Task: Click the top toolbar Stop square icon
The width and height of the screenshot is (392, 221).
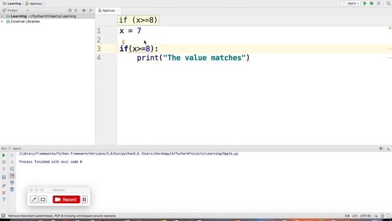Action: (379, 4)
